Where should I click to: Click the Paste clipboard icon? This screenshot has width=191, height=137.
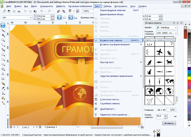(35, 11)
